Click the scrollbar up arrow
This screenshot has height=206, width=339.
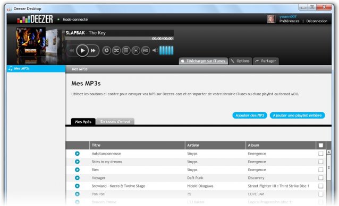[x=328, y=152]
